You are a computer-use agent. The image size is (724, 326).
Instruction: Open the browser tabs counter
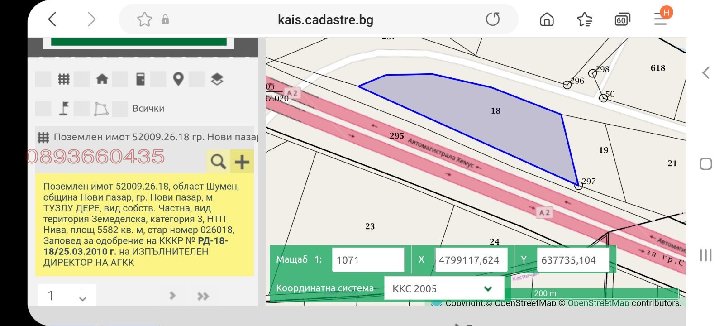point(622,19)
